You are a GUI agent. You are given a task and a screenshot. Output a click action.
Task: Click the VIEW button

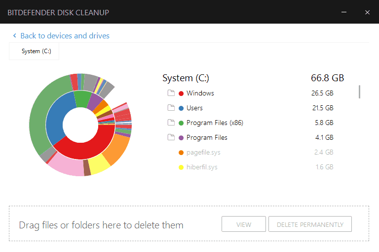(244, 224)
